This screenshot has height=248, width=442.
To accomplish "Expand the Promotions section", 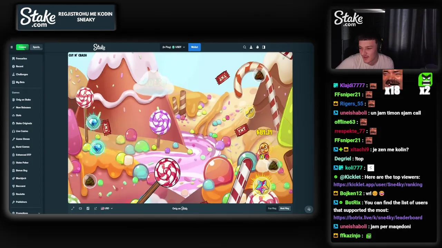I will coord(26,213).
